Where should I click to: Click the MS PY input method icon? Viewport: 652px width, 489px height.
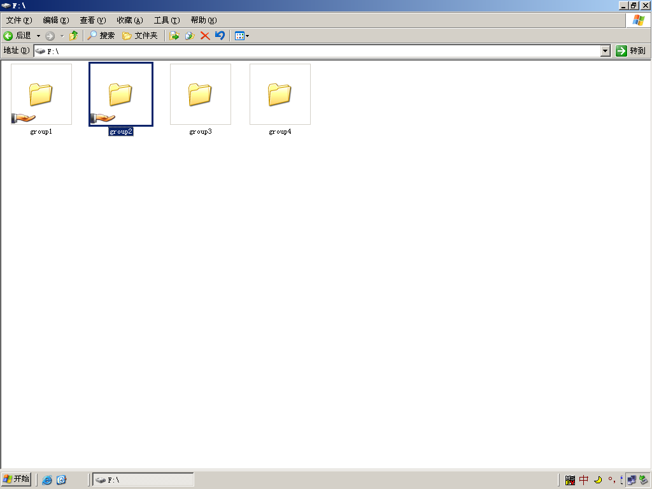point(570,480)
